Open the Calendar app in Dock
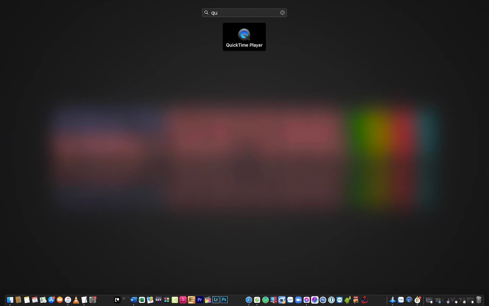 pos(35,300)
